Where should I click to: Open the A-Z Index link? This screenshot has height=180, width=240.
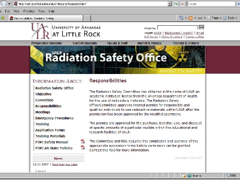(x=151, y=37)
